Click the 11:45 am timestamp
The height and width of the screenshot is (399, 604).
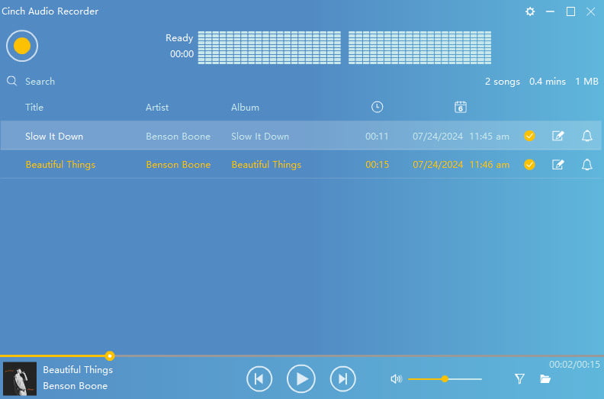pyautogui.click(x=489, y=136)
